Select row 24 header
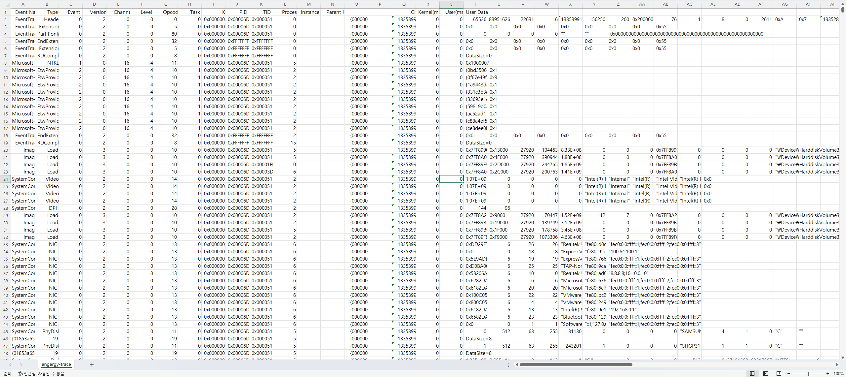 [x=5, y=179]
